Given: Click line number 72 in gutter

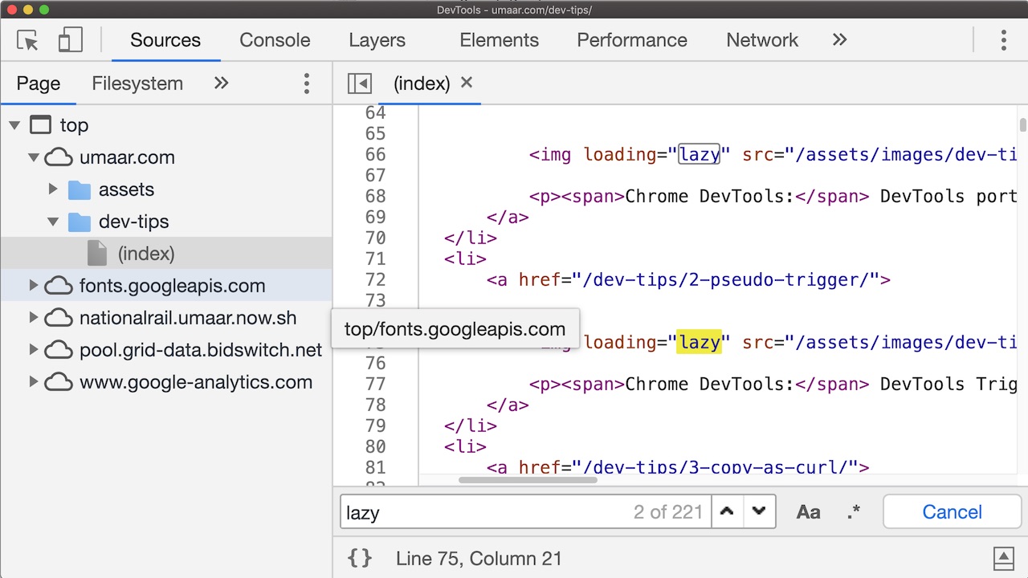Looking at the screenshot, I should click(375, 279).
